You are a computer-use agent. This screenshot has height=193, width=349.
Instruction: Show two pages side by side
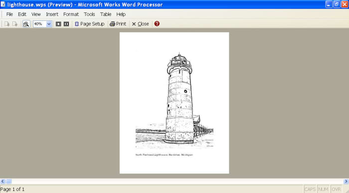pos(66,24)
